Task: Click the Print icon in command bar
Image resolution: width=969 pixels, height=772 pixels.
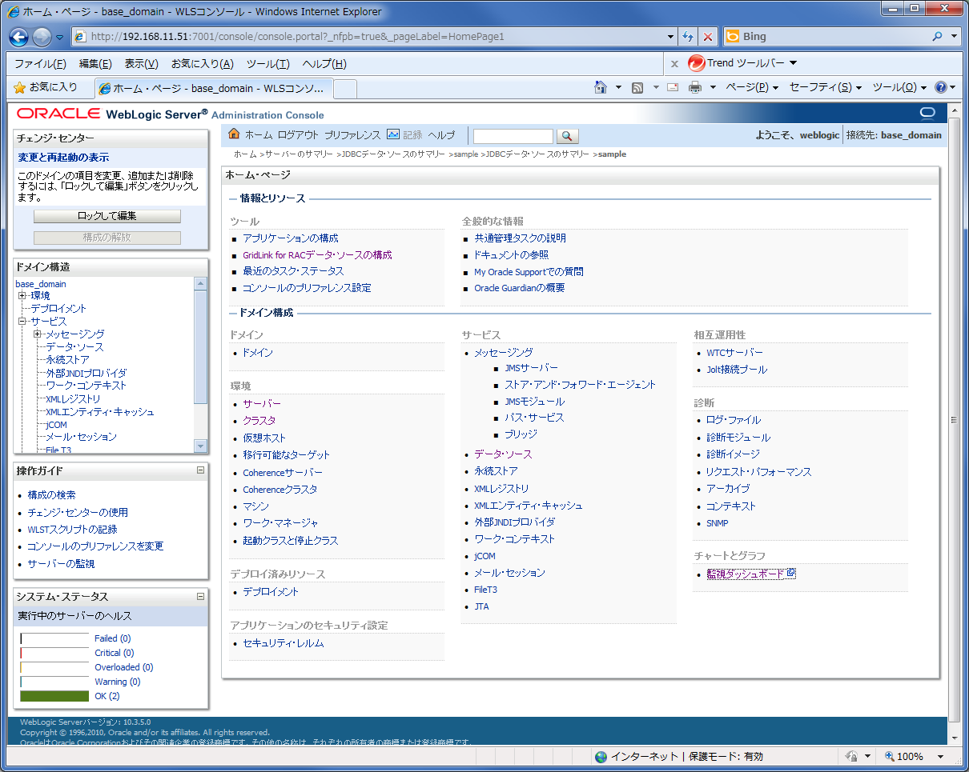Action: pyautogui.click(x=695, y=87)
